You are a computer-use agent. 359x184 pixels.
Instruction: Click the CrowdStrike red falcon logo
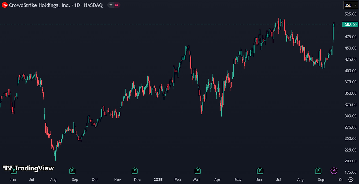click(4, 5)
